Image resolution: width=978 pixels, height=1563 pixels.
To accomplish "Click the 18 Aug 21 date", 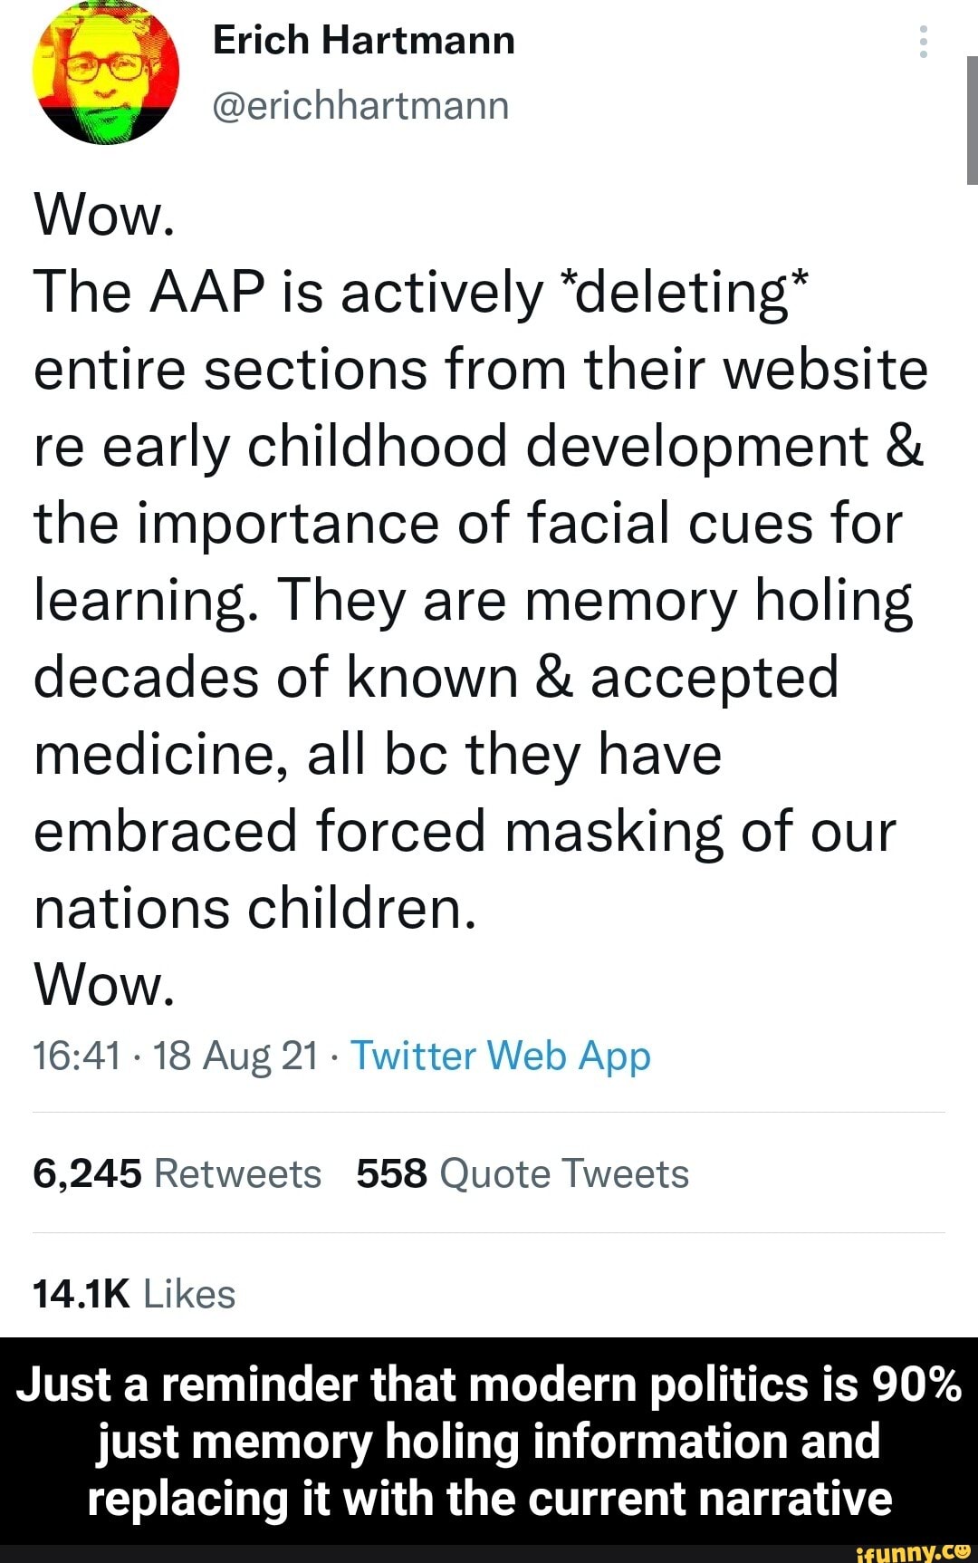I will (x=235, y=1056).
